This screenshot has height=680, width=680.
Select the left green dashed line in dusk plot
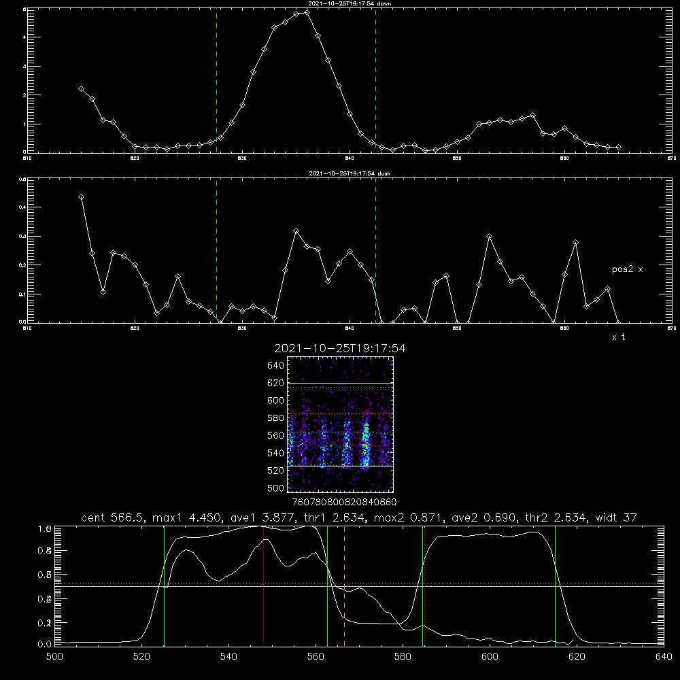click(216, 250)
